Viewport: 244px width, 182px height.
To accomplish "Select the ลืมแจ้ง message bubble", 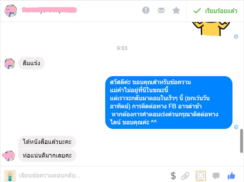I will [x=31, y=63].
